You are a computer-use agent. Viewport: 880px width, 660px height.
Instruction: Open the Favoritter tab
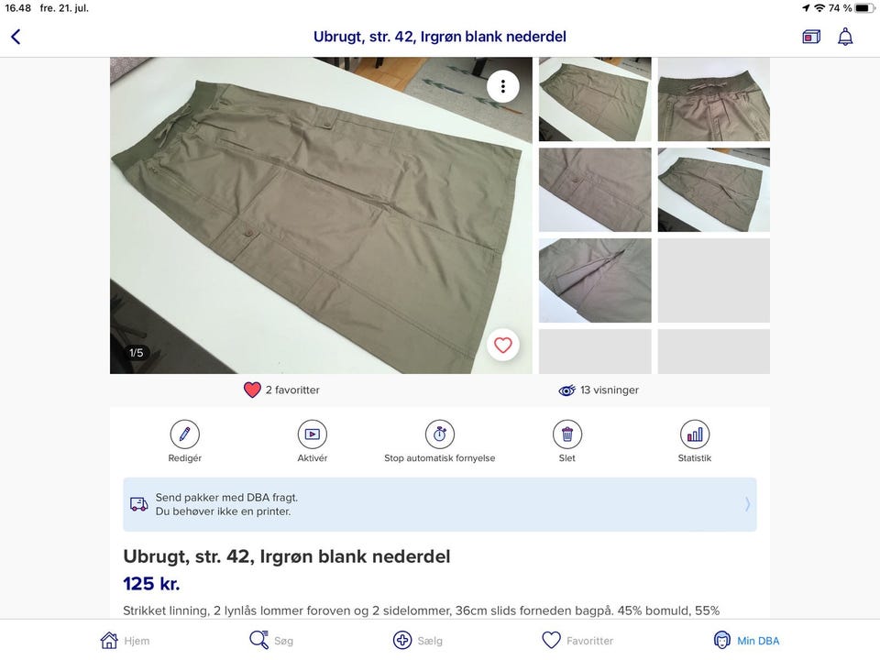pyautogui.click(x=577, y=641)
